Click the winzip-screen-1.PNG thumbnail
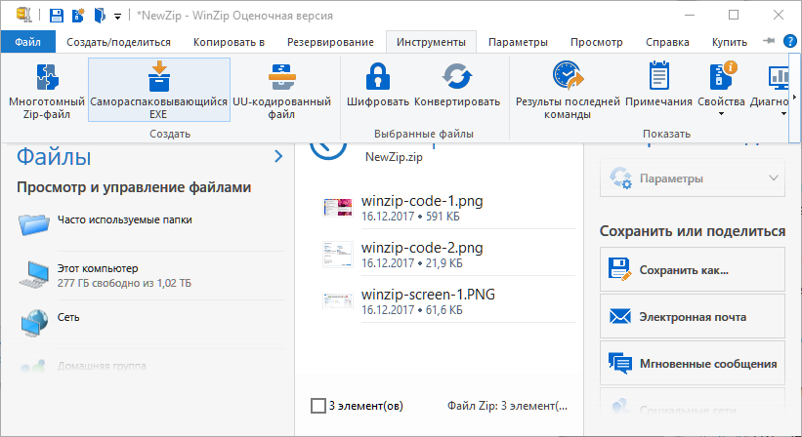This screenshot has height=437, width=802. [338, 301]
